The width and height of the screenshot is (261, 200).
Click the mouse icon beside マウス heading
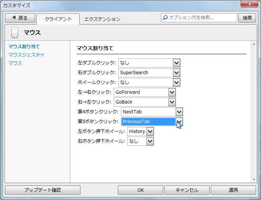pyautogui.click(x=15, y=32)
